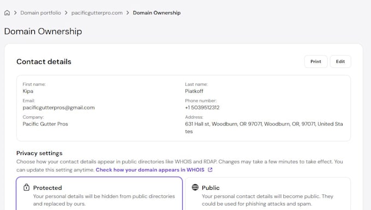Click the Privacy settings heading
This screenshot has height=210, width=371.
(39, 153)
